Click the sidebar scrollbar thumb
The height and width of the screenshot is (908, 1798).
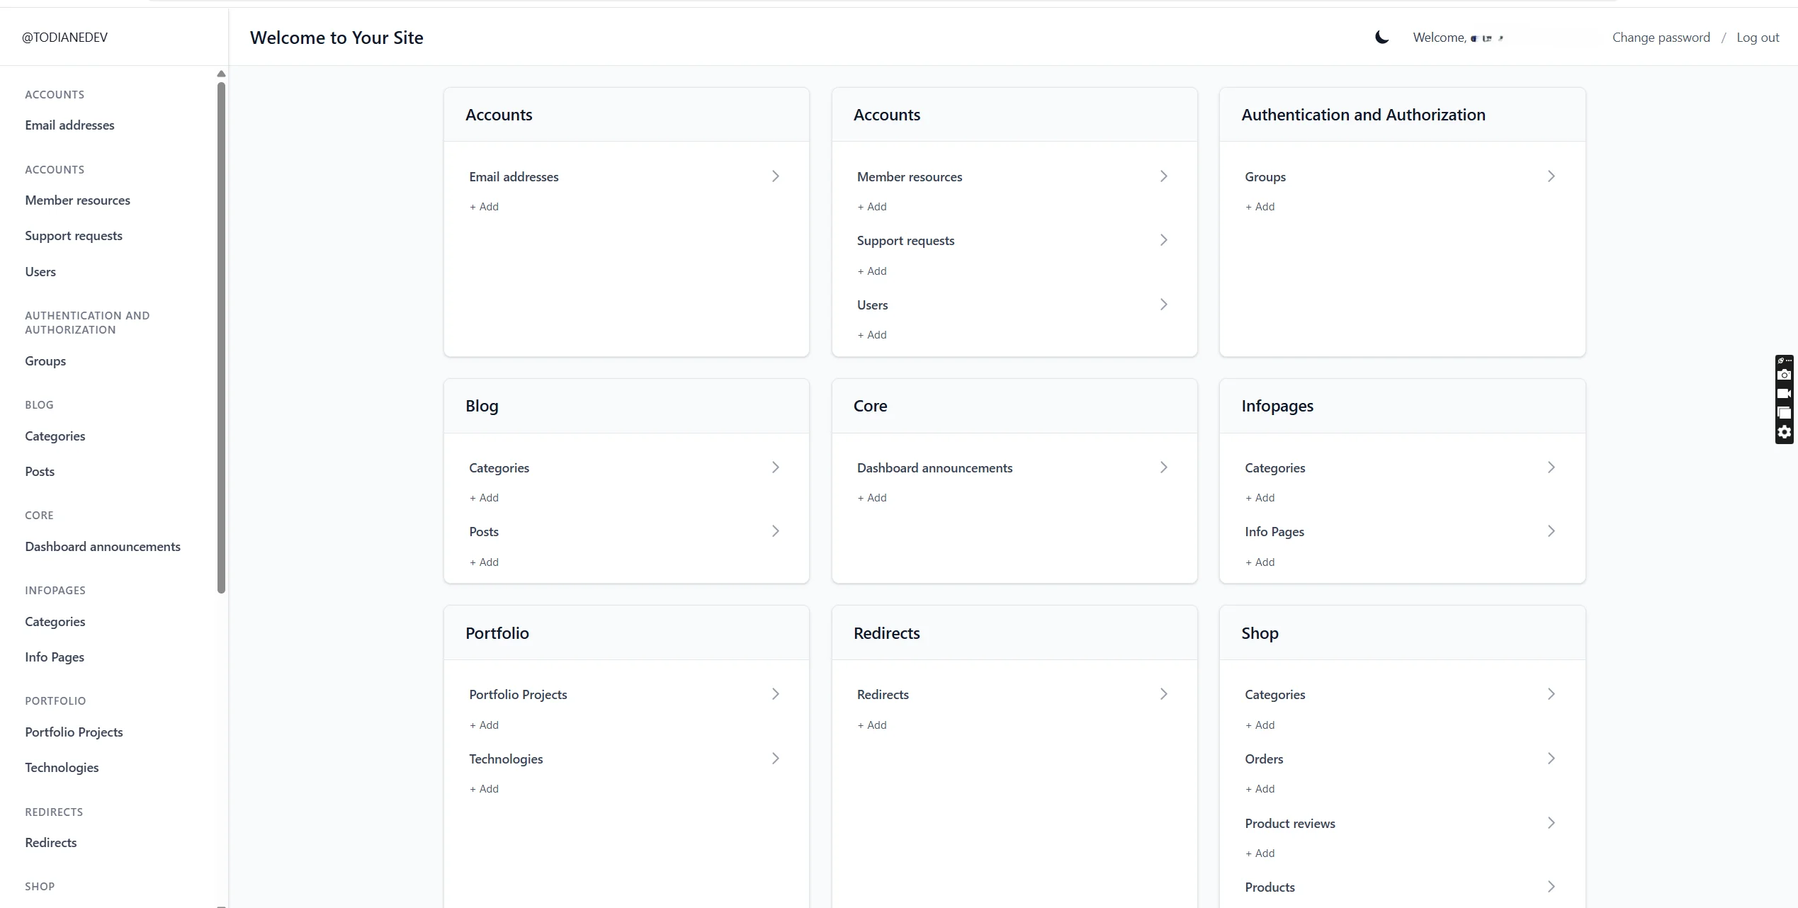[x=221, y=337]
